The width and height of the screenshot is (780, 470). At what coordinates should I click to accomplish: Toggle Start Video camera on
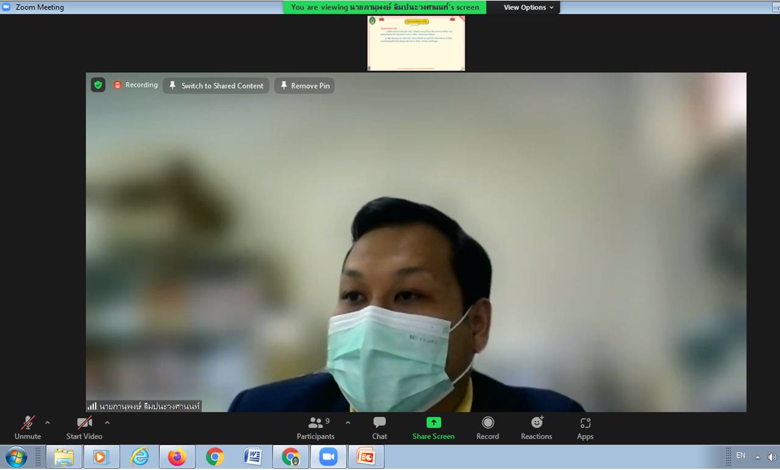[84, 428]
